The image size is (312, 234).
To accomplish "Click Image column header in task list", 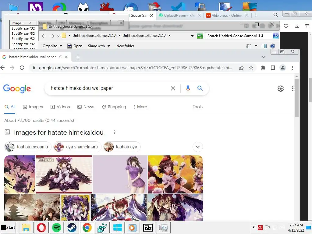I will 23,23.
